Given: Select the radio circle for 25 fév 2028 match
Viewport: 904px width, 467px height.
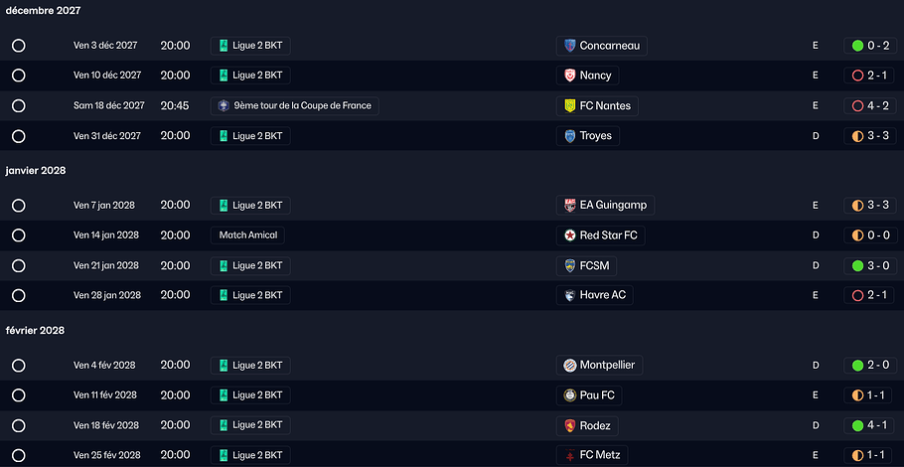Looking at the screenshot, I should (x=19, y=455).
